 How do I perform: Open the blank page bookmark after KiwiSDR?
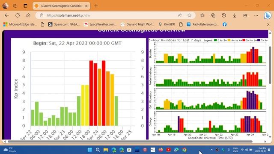(181, 24)
